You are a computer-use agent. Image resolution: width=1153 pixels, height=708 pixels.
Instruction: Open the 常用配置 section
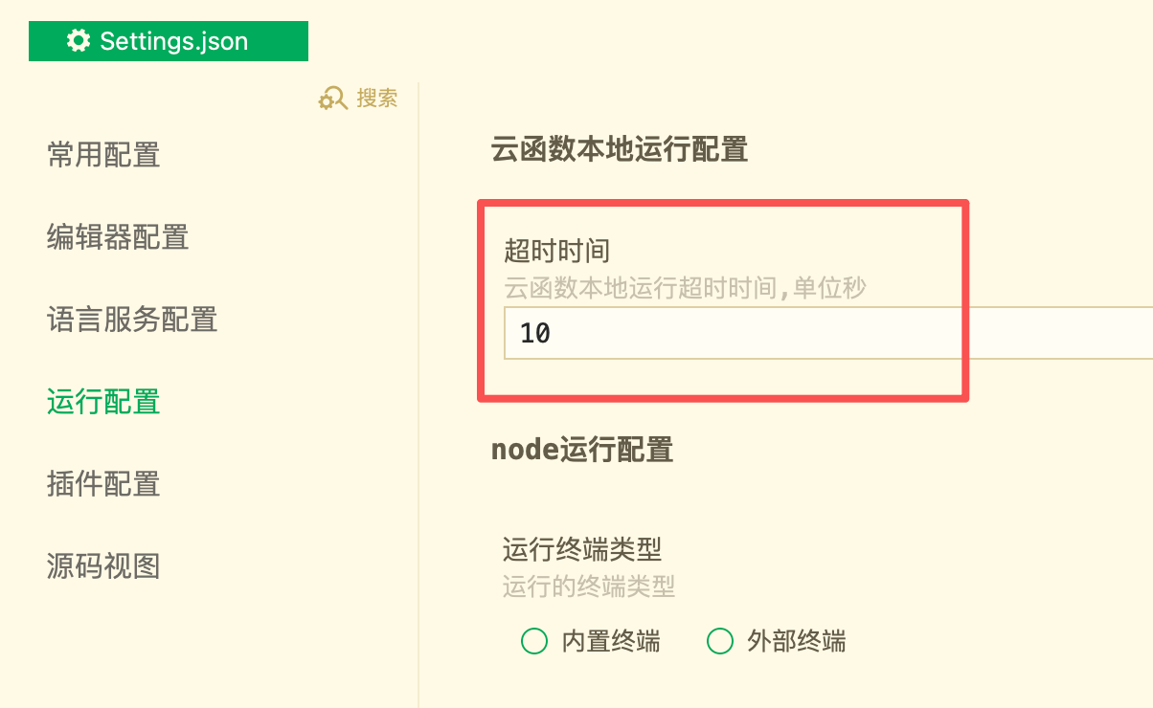click(103, 155)
